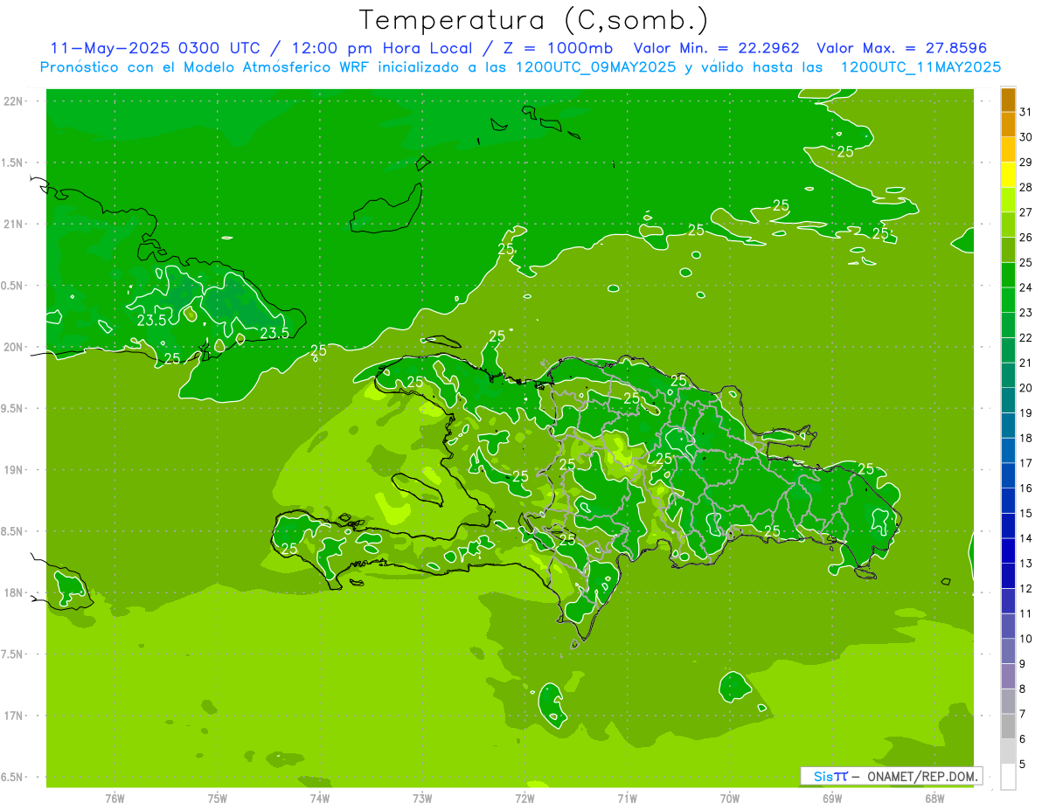Image resolution: width=1049 pixels, height=810 pixels.
Task: Click the legend label 26
Action: [1026, 238]
